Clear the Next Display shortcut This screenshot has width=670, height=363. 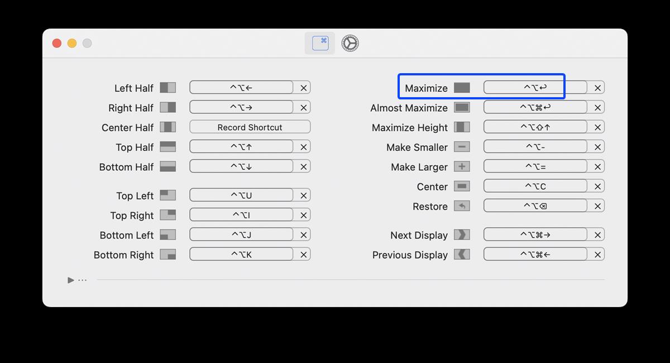597,235
